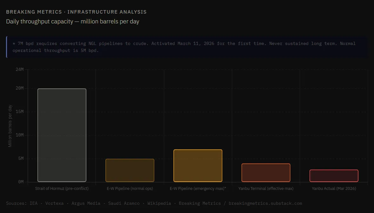
Task: Select the 'E-W Pipeline (normal ops)' axis label
Action: (x=130, y=188)
